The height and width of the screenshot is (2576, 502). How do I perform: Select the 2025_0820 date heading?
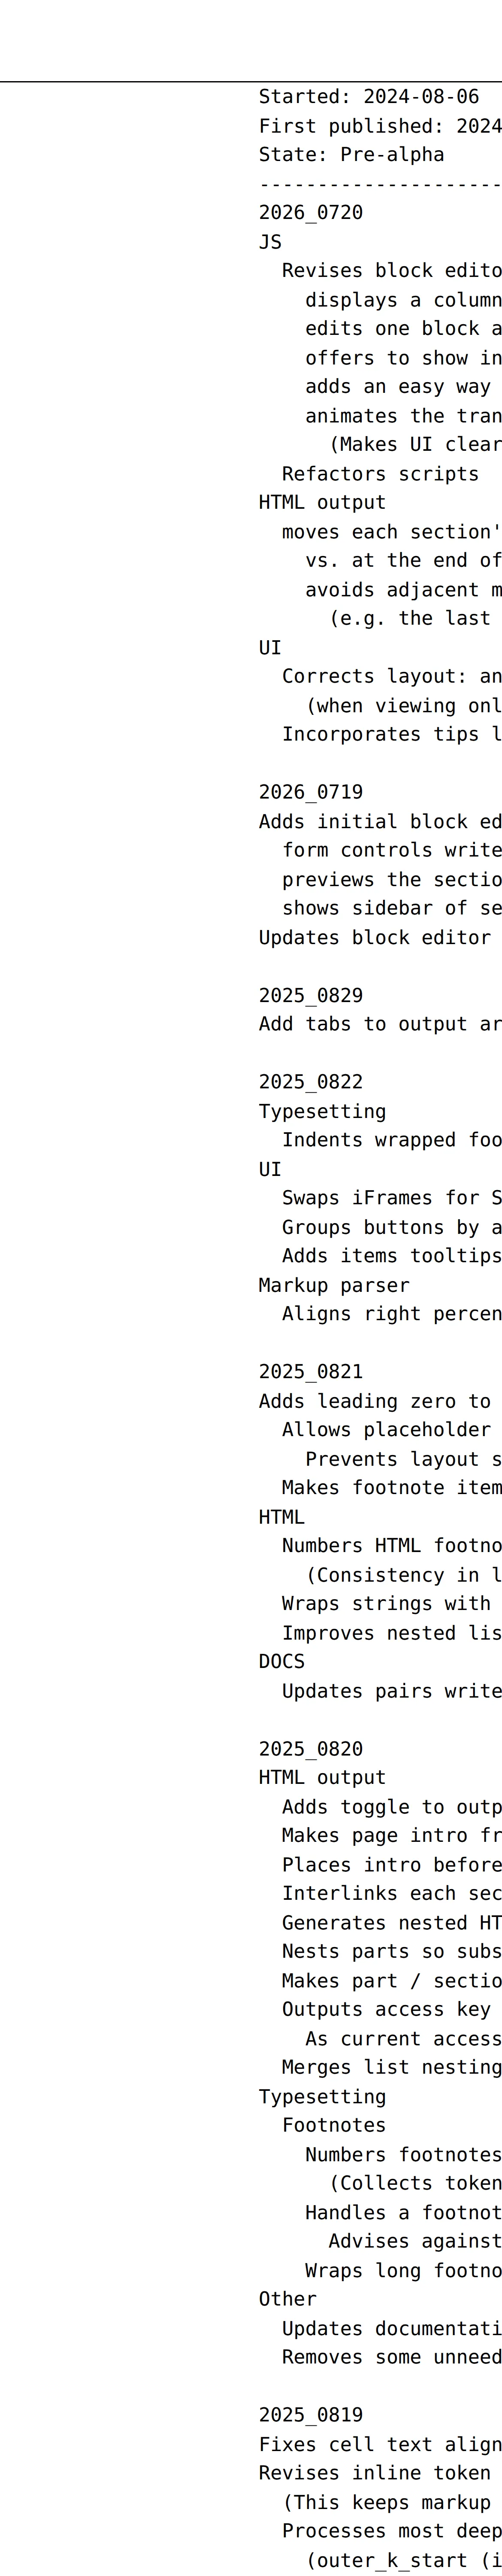coord(311,1749)
